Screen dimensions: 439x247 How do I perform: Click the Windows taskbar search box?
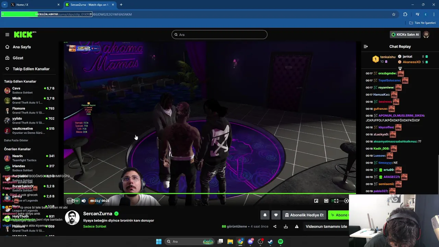point(190,242)
